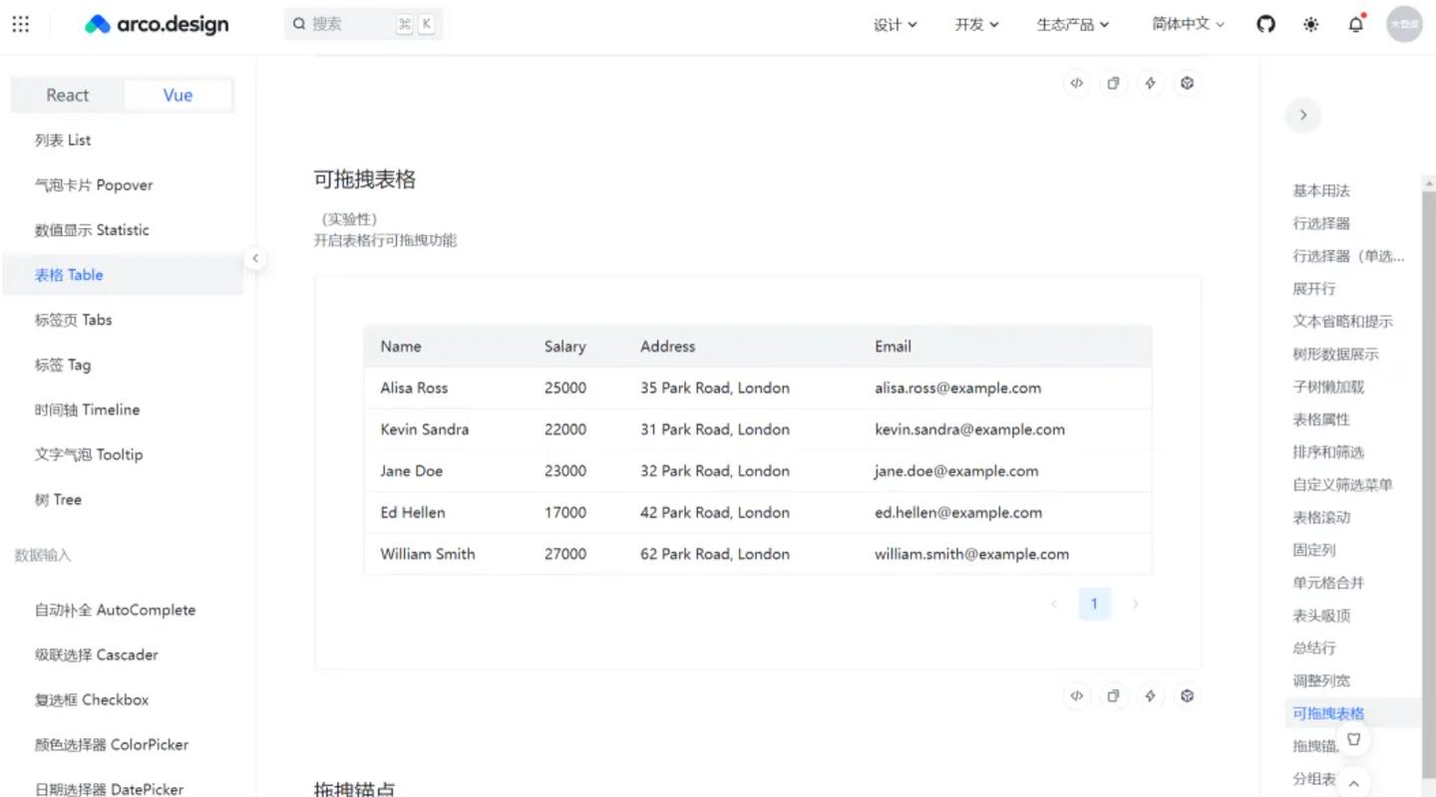Image resolution: width=1436 pixels, height=797 pixels.
Task: Copy code for demo above draggable table
Action: [x=1113, y=84]
